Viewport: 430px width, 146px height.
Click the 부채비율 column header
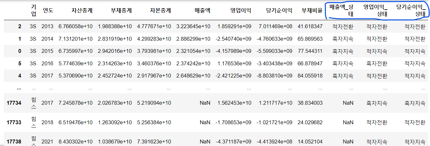click(x=312, y=10)
